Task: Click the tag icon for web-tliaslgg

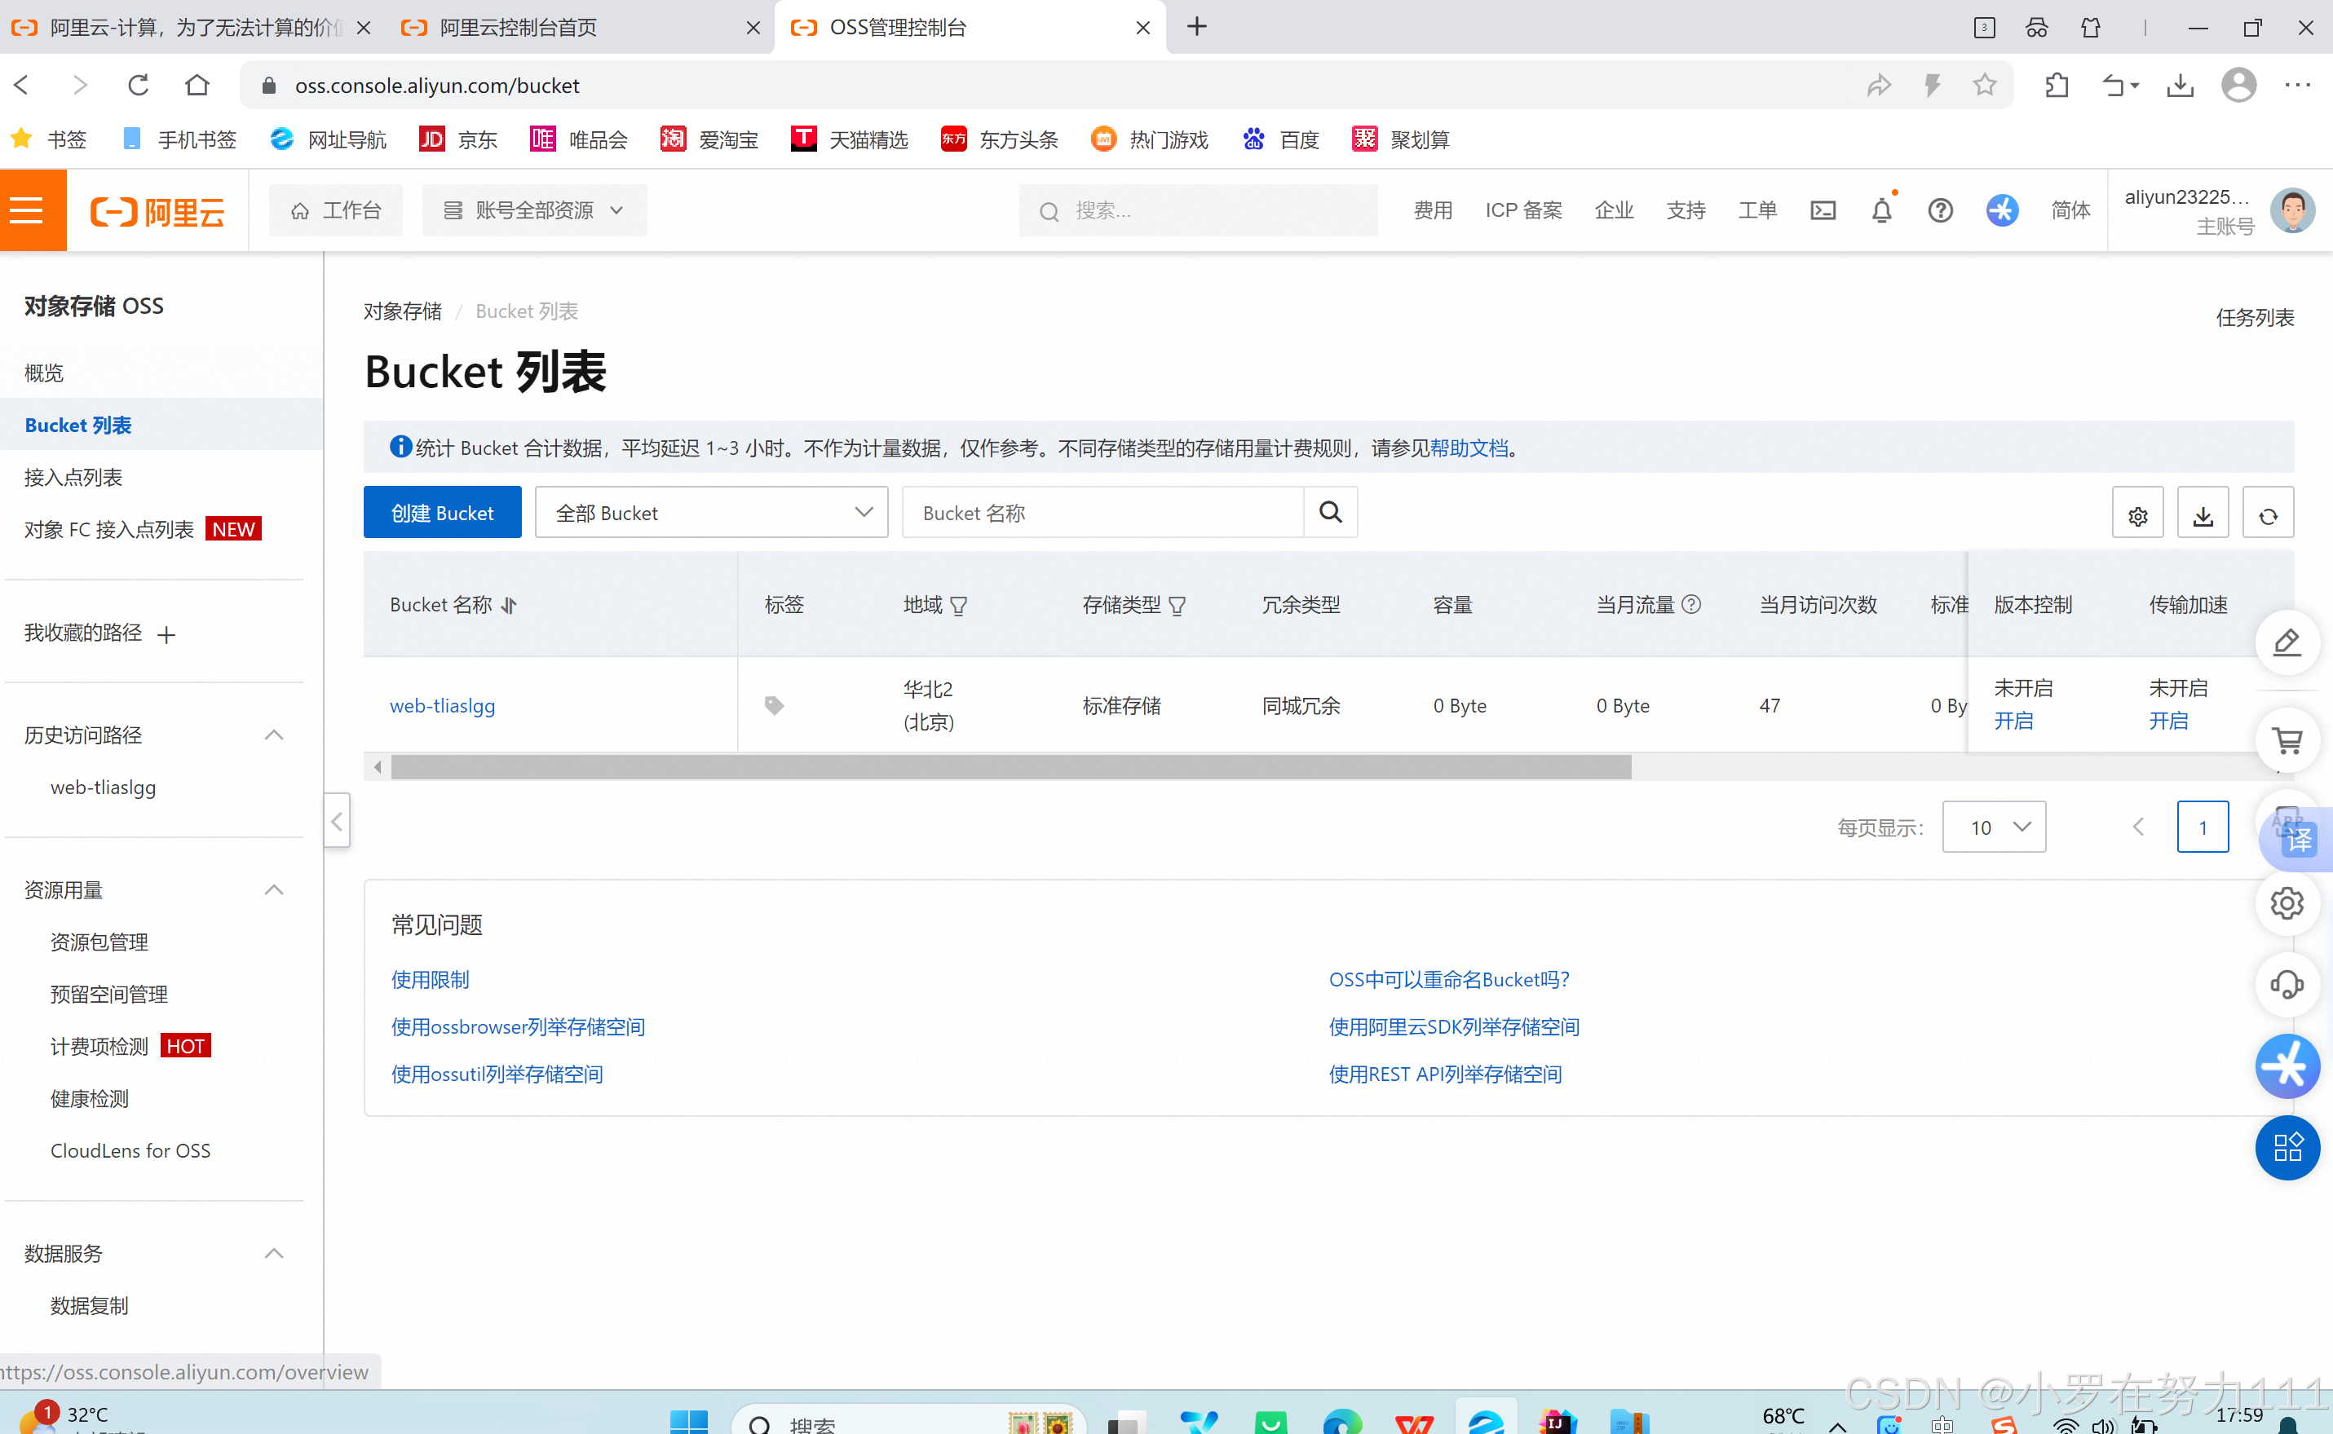Action: point(774,704)
